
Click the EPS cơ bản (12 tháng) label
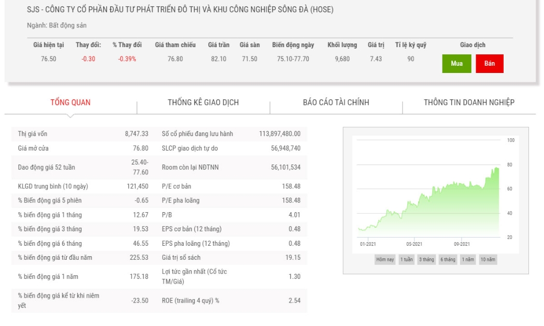[x=192, y=229]
